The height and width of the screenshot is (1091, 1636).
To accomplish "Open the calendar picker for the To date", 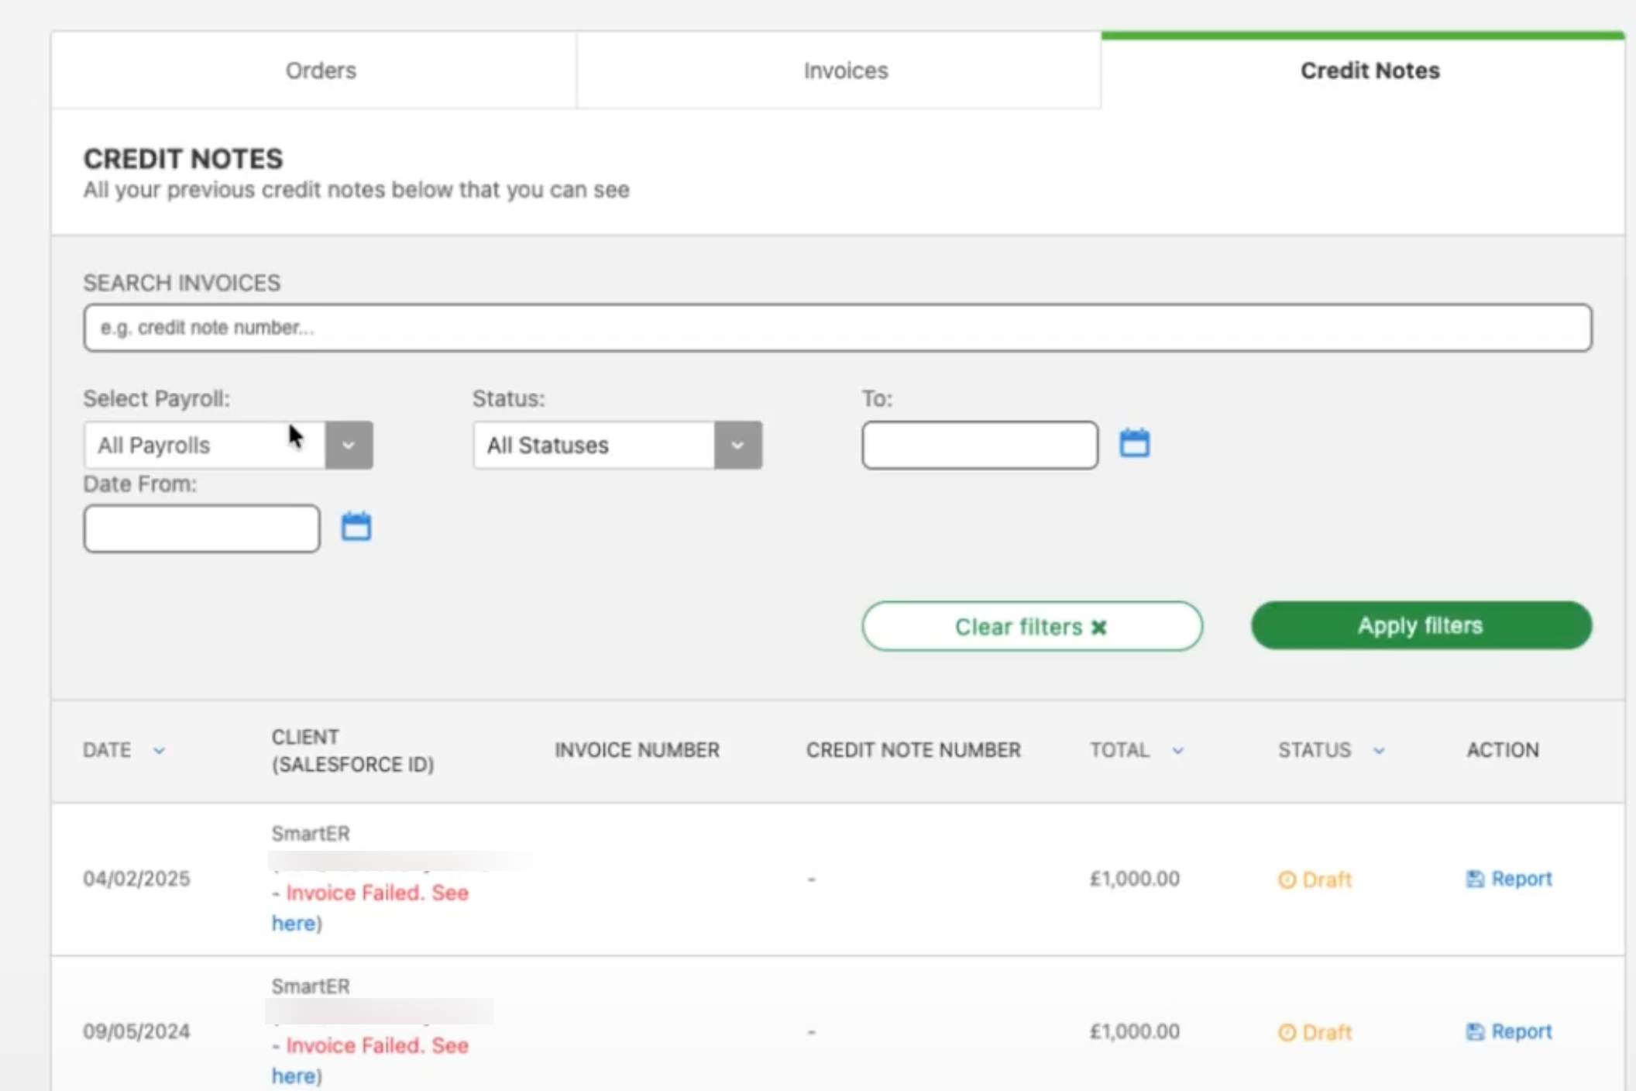I will coord(1134,442).
